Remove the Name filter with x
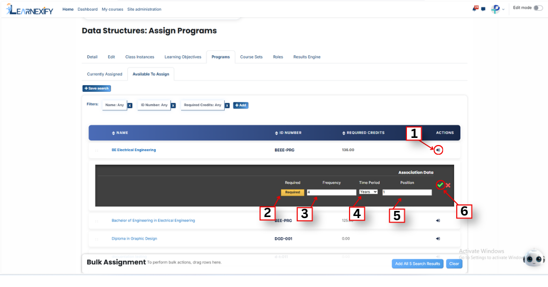The height and width of the screenshot is (287, 548). coord(130,105)
